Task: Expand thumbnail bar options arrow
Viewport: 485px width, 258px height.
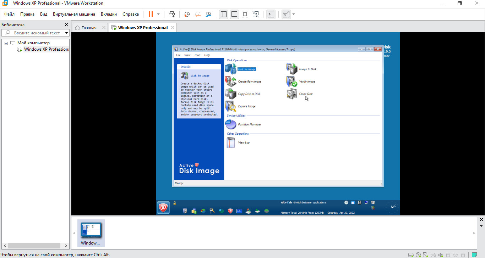Action: pyautogui.click(x=481, y=226)
